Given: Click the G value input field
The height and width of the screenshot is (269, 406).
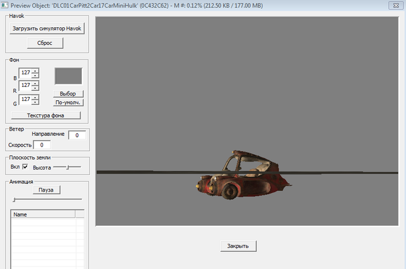Looking at the screenshot, I should [x=25, y=100].
